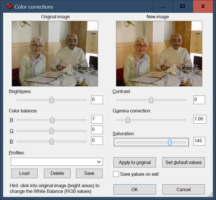Enable Save values on exit checkbox
Image resolution: width=216 pixels, height=200 pixels.
click(116, 174)
